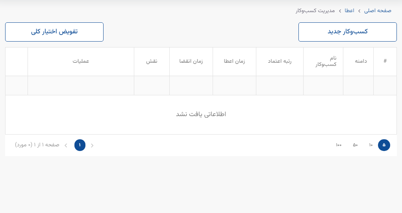Sort by زمان انقضا column header
The width and height of the screenshot is (402, 213).
(191, 61)
